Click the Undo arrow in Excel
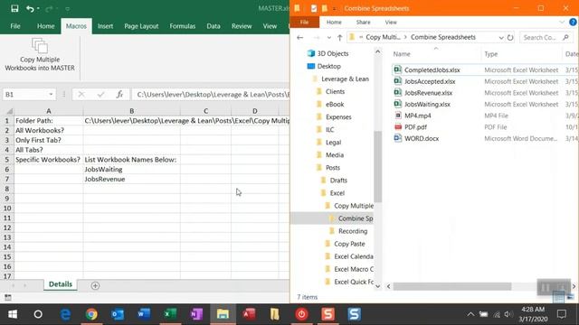This screenshot has width=579, height=325. tap(30, 8)
